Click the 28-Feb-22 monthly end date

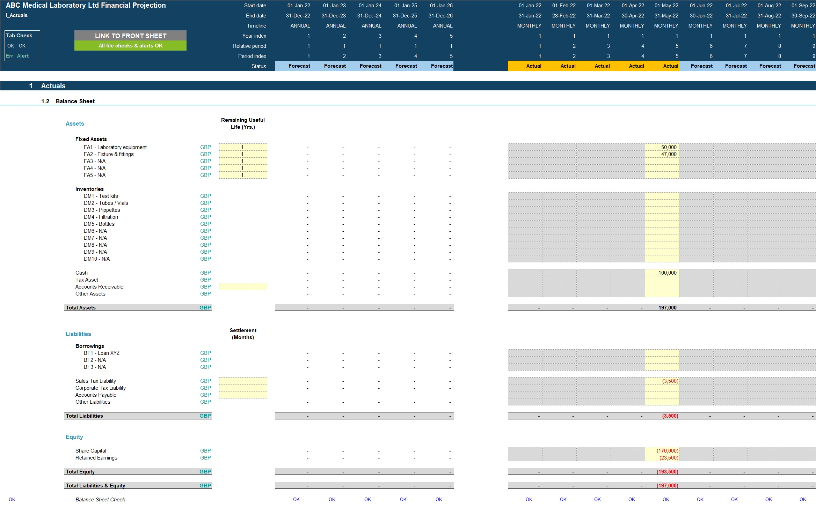[x=564, y=16]
